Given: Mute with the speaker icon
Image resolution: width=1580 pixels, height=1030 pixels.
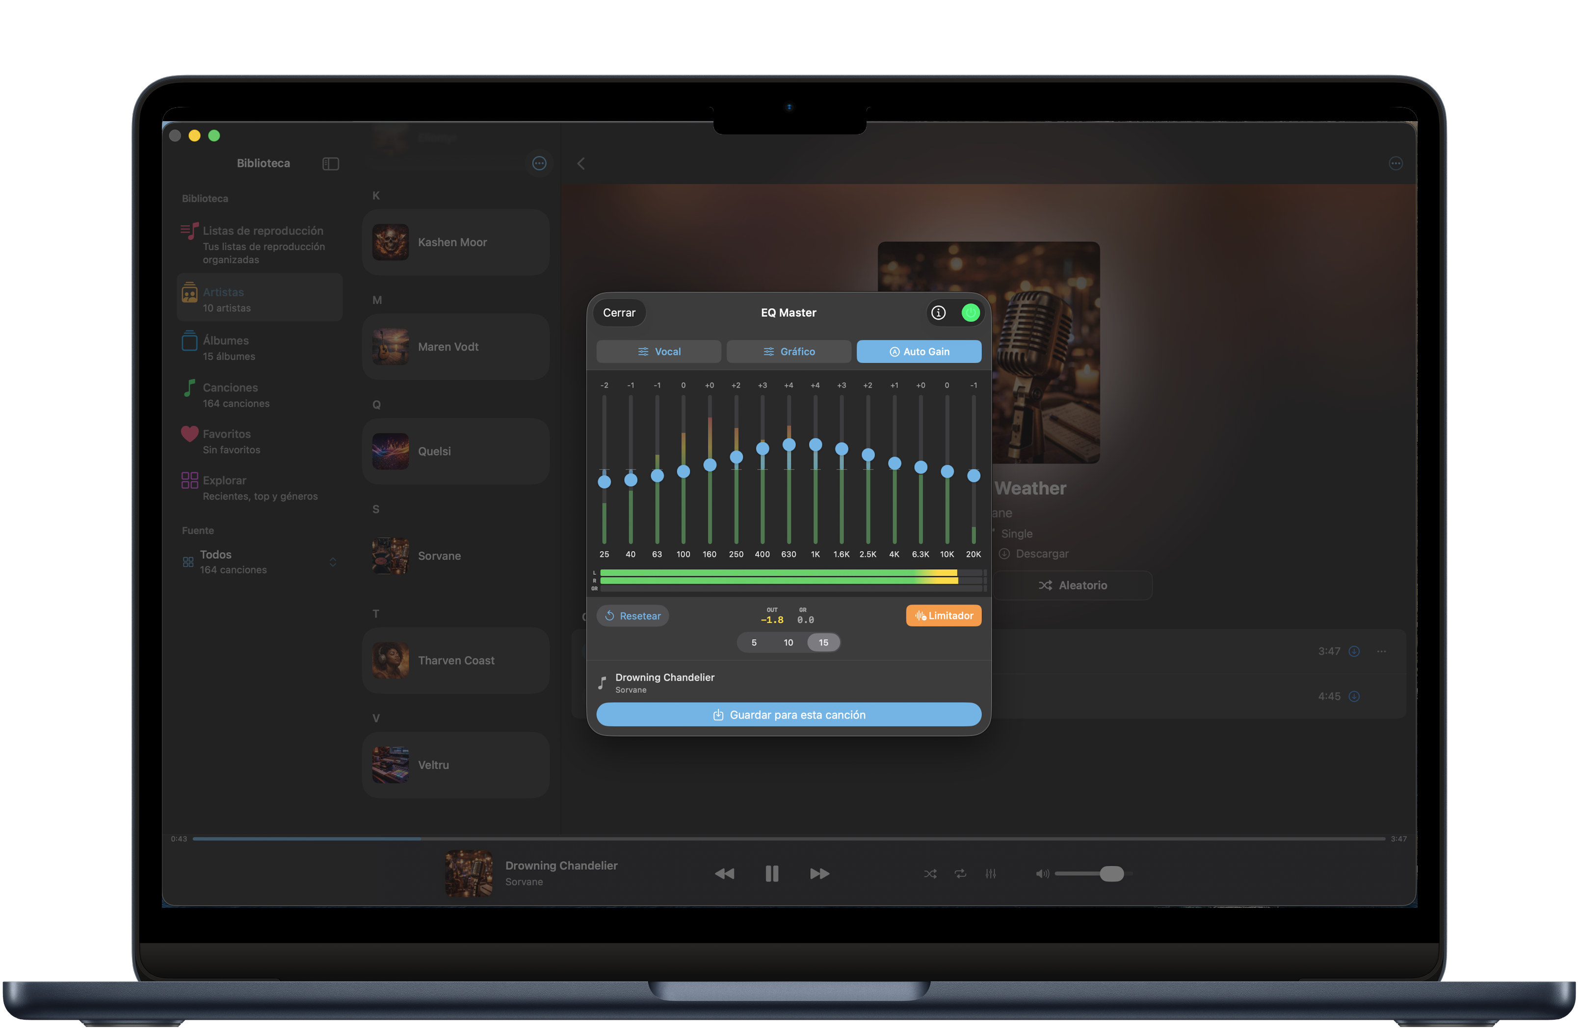Looking at the screenshot, I should pos(1042,874).
